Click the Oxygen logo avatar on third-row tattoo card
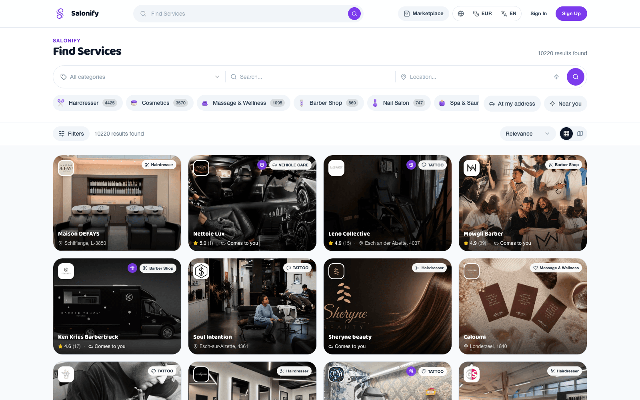The image size is (640, 400). pos(336,374)
